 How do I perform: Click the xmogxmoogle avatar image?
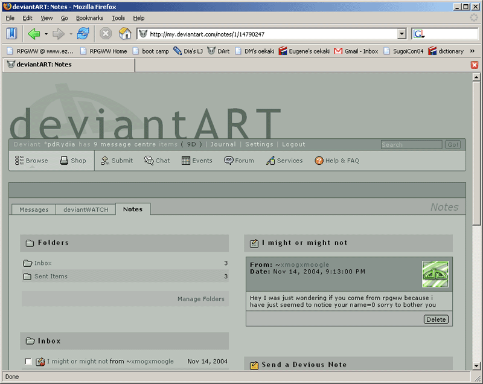pyautogui.click(x=435, y=274)
